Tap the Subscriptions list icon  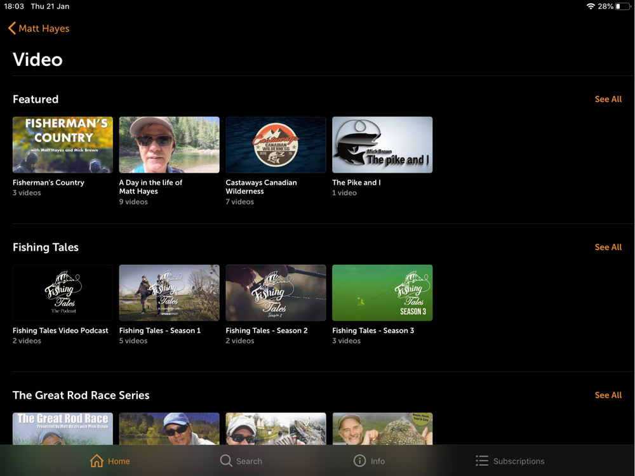click(x=482, y=461)
